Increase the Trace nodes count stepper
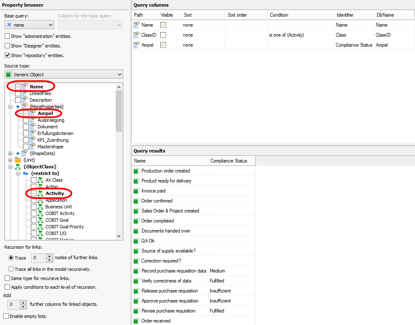 coord(49,256)
